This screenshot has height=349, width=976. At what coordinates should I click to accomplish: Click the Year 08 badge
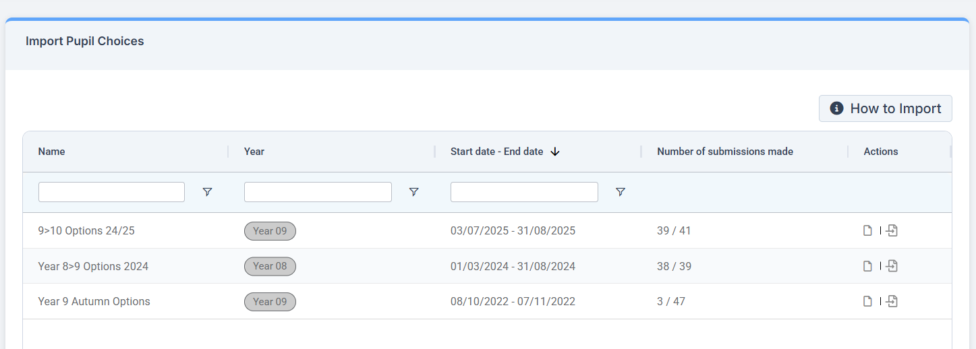point(270,266)
